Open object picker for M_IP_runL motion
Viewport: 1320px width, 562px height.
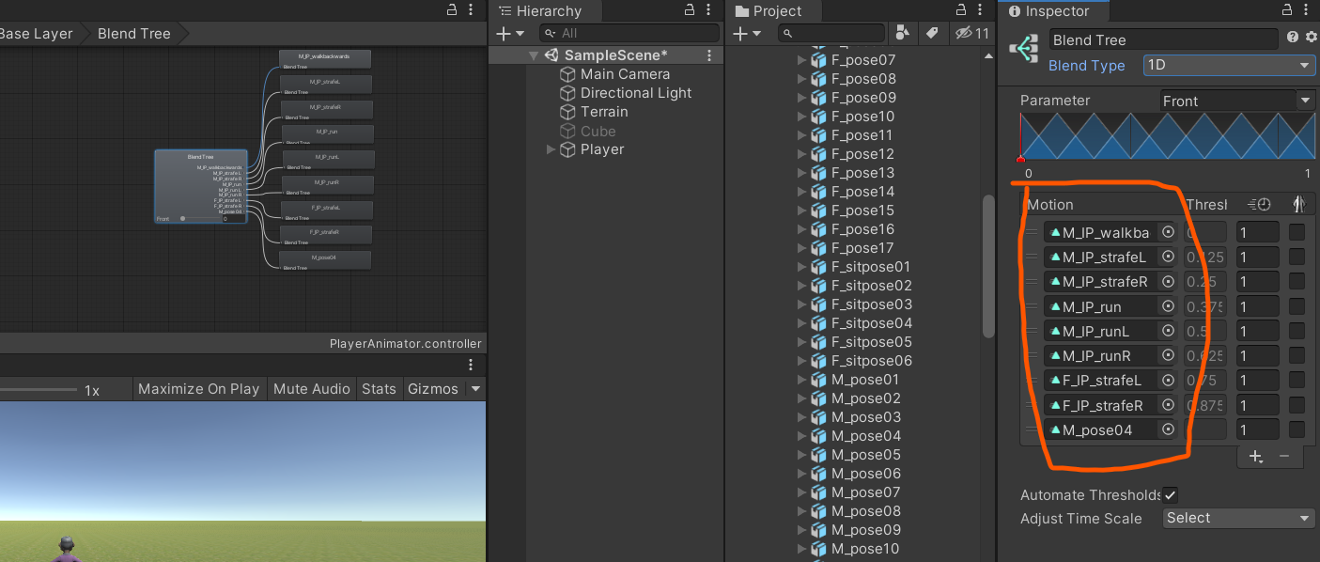(1169, 331)
